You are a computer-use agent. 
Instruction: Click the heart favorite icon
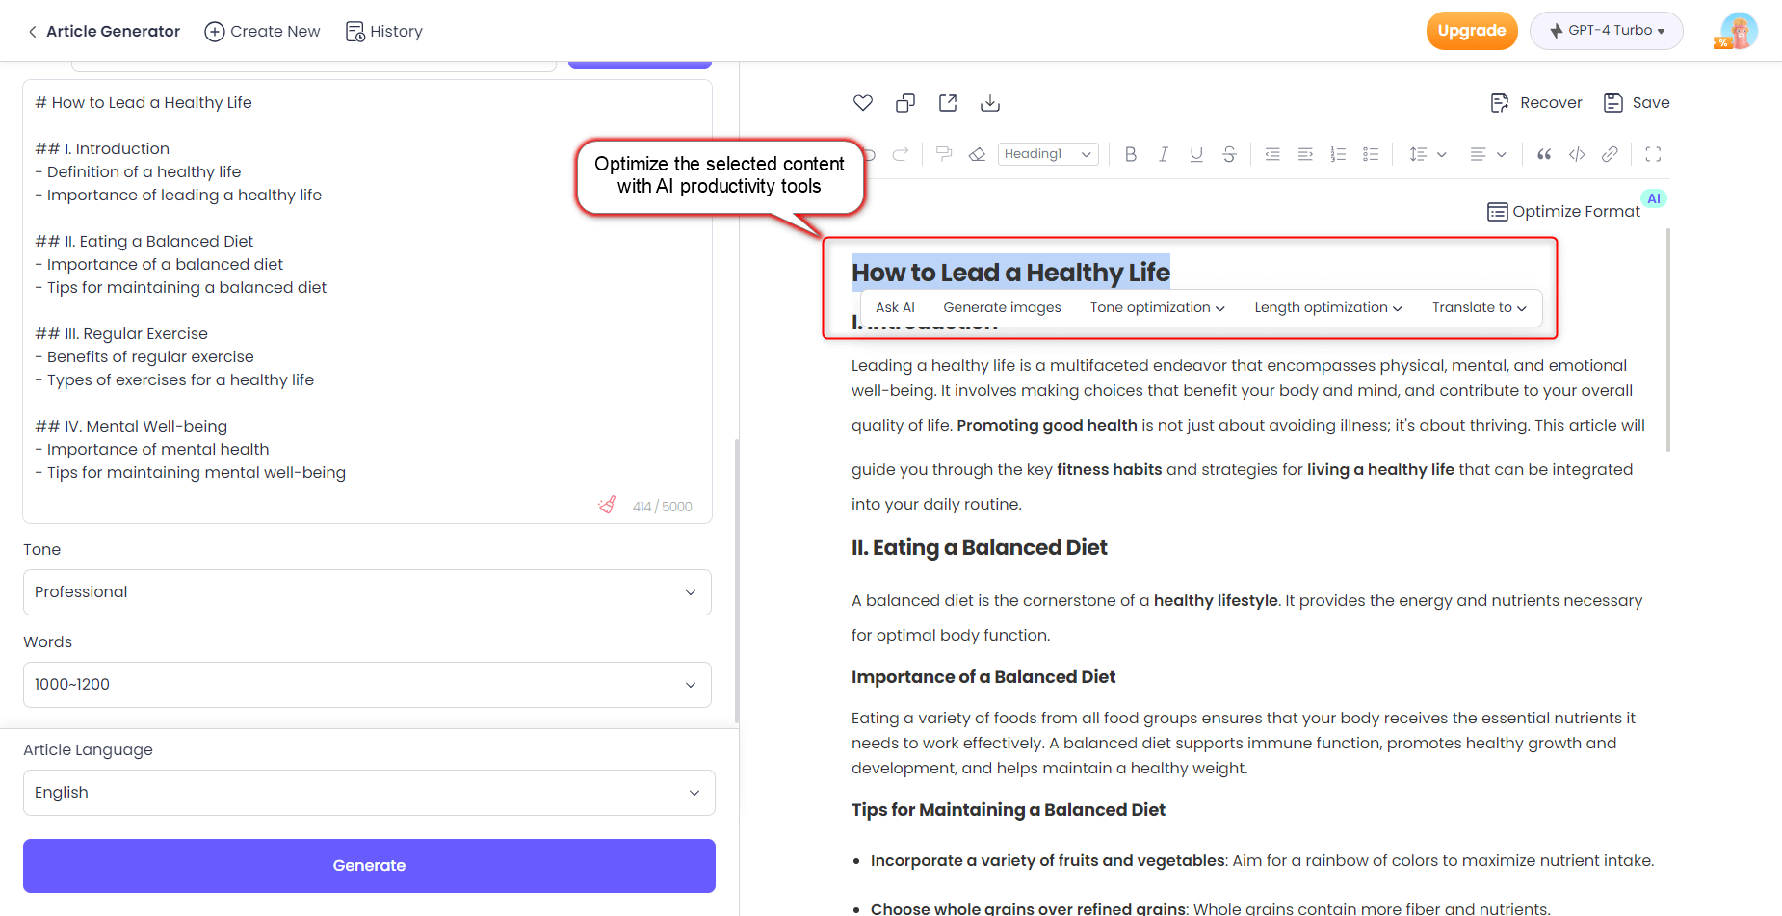863,103
